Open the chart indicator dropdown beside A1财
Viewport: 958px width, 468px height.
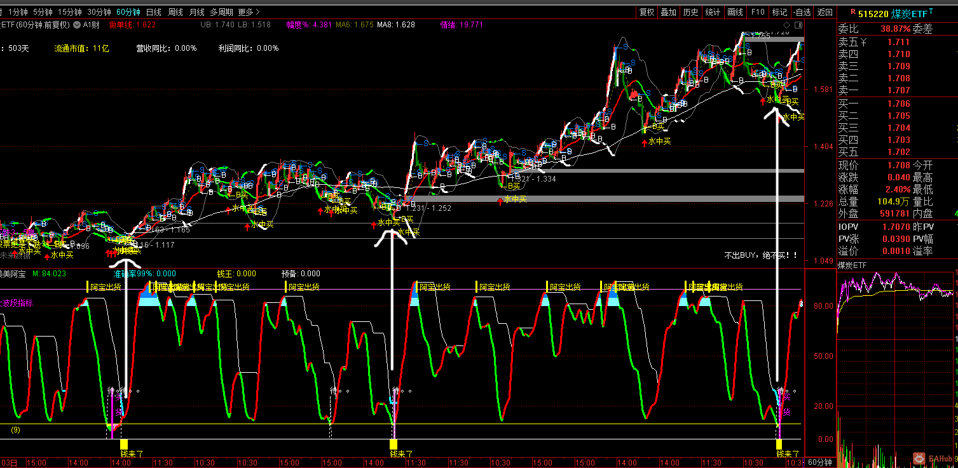[x=77, y=25]
